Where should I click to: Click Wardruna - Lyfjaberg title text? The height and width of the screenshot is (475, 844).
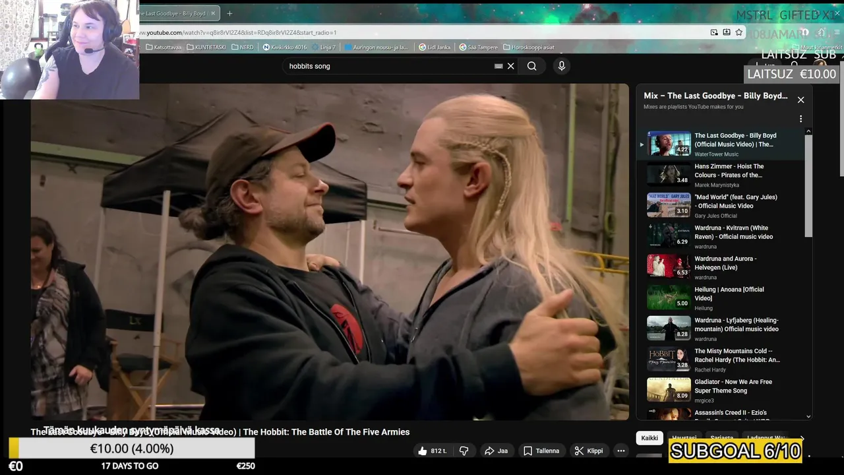[737, 325]
